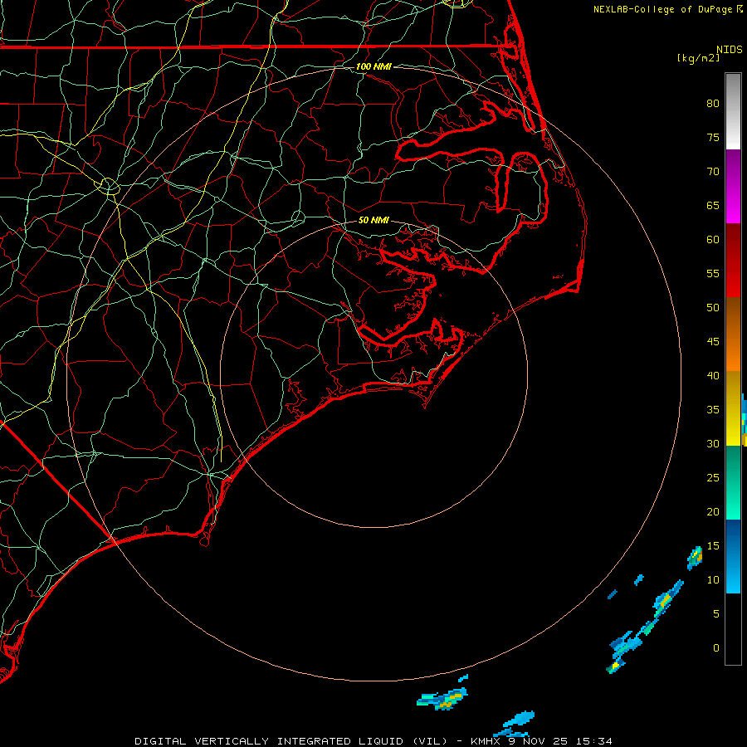Pick the green segment of the color bar

pos(733,482)
